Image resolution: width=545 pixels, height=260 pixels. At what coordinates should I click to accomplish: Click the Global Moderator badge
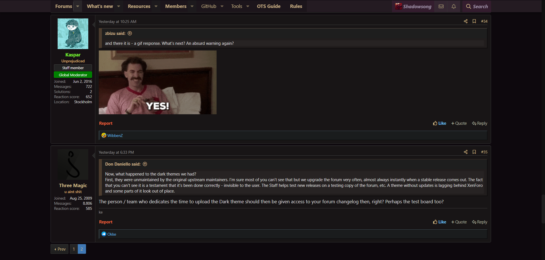point(73,75)
